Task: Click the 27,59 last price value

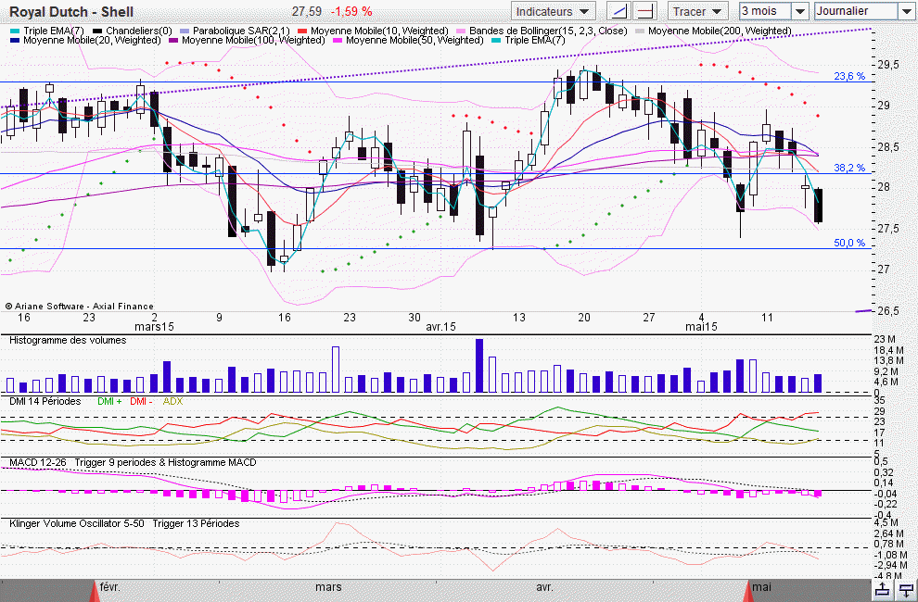Action: [307, 12]
